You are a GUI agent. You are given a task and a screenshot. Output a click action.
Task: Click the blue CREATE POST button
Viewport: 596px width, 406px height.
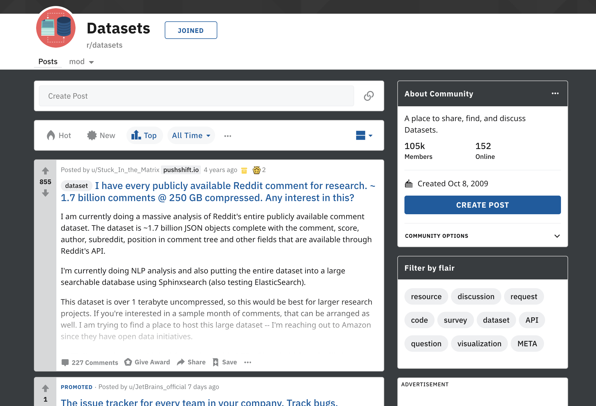click(482, 205)
